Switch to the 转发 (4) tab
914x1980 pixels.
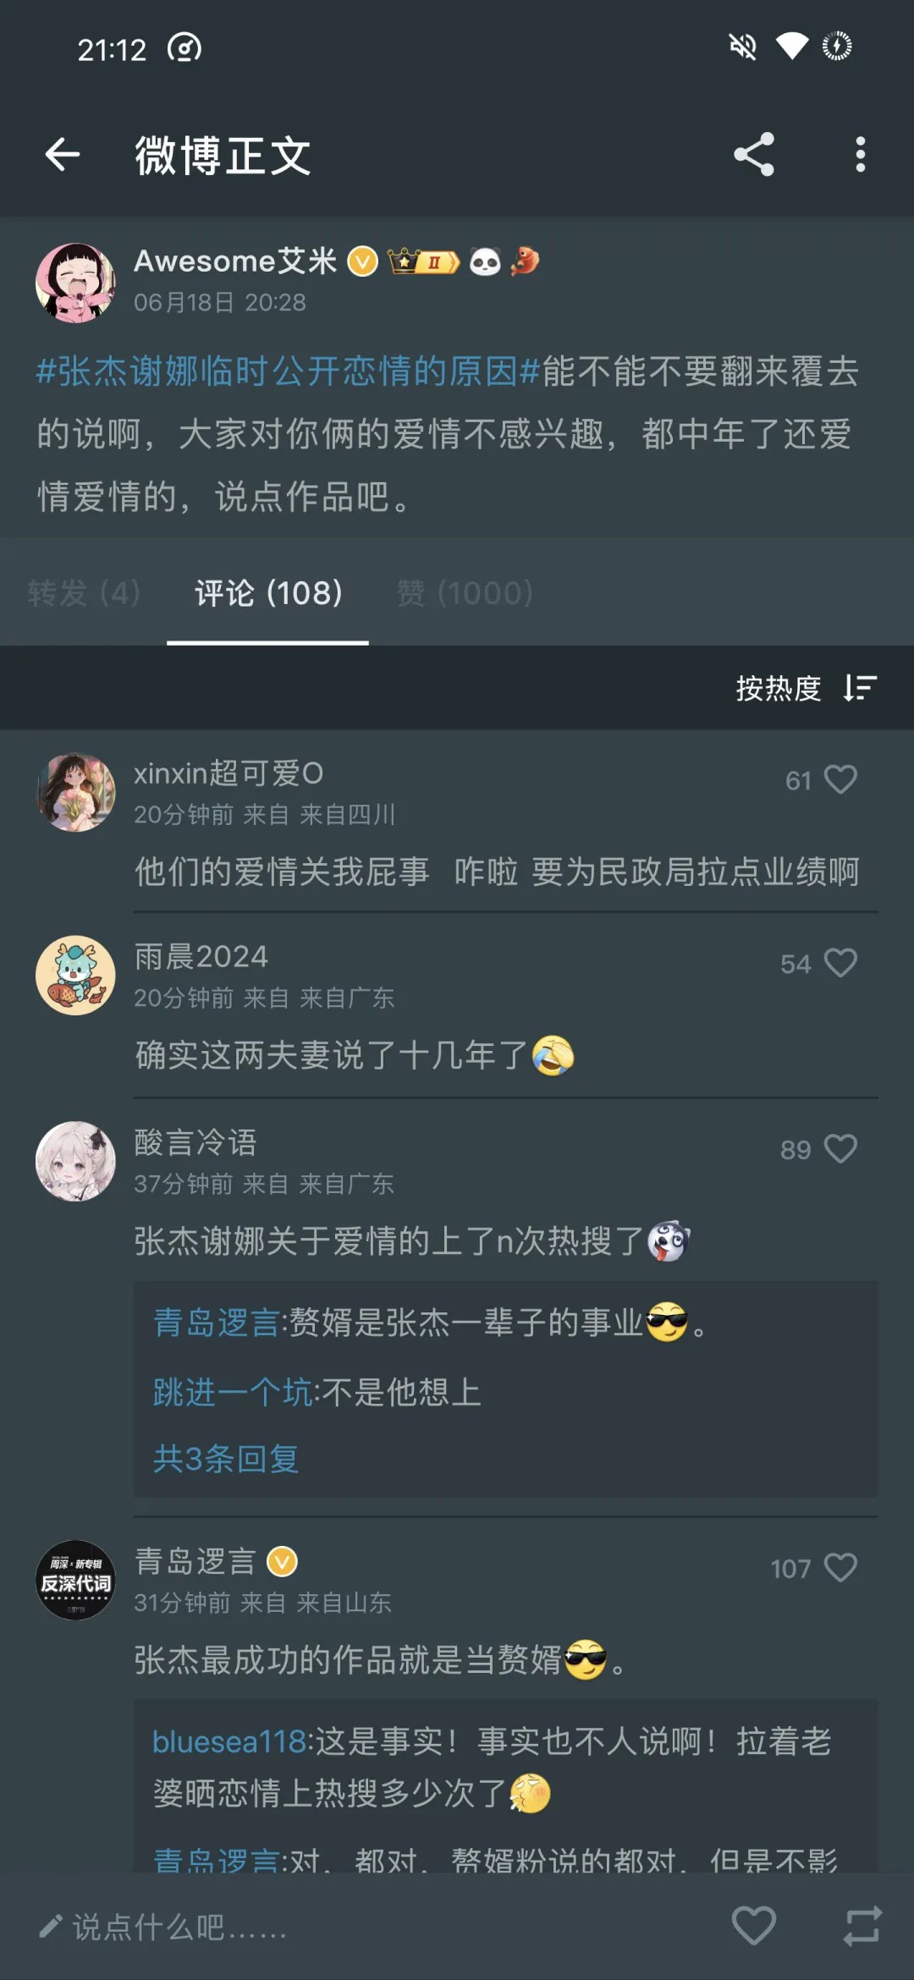point(84,592)
